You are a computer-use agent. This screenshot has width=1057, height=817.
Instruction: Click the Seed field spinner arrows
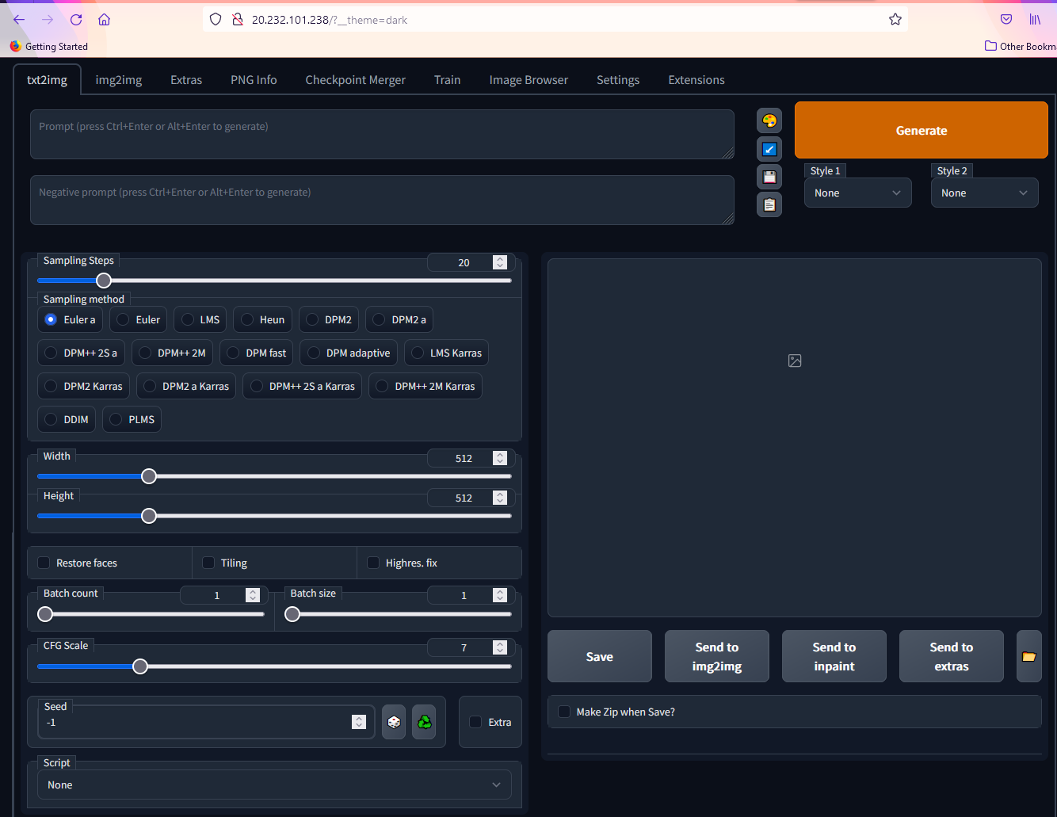[x=359, y=722]
